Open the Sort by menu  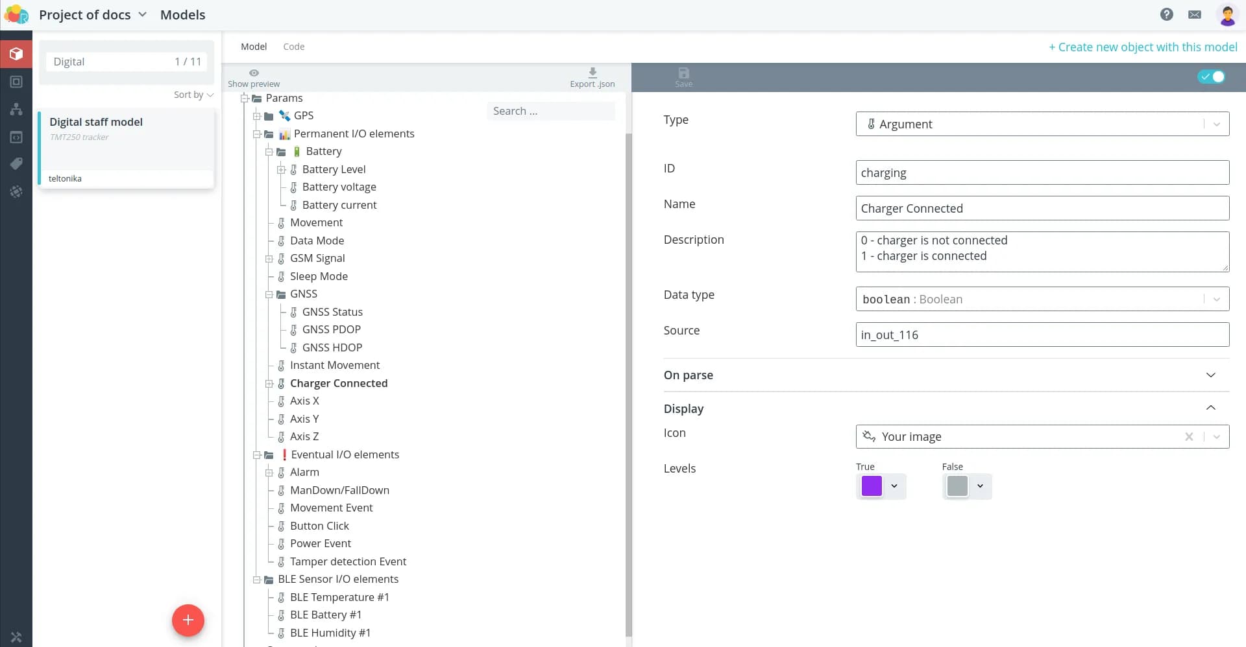point(193,95)
